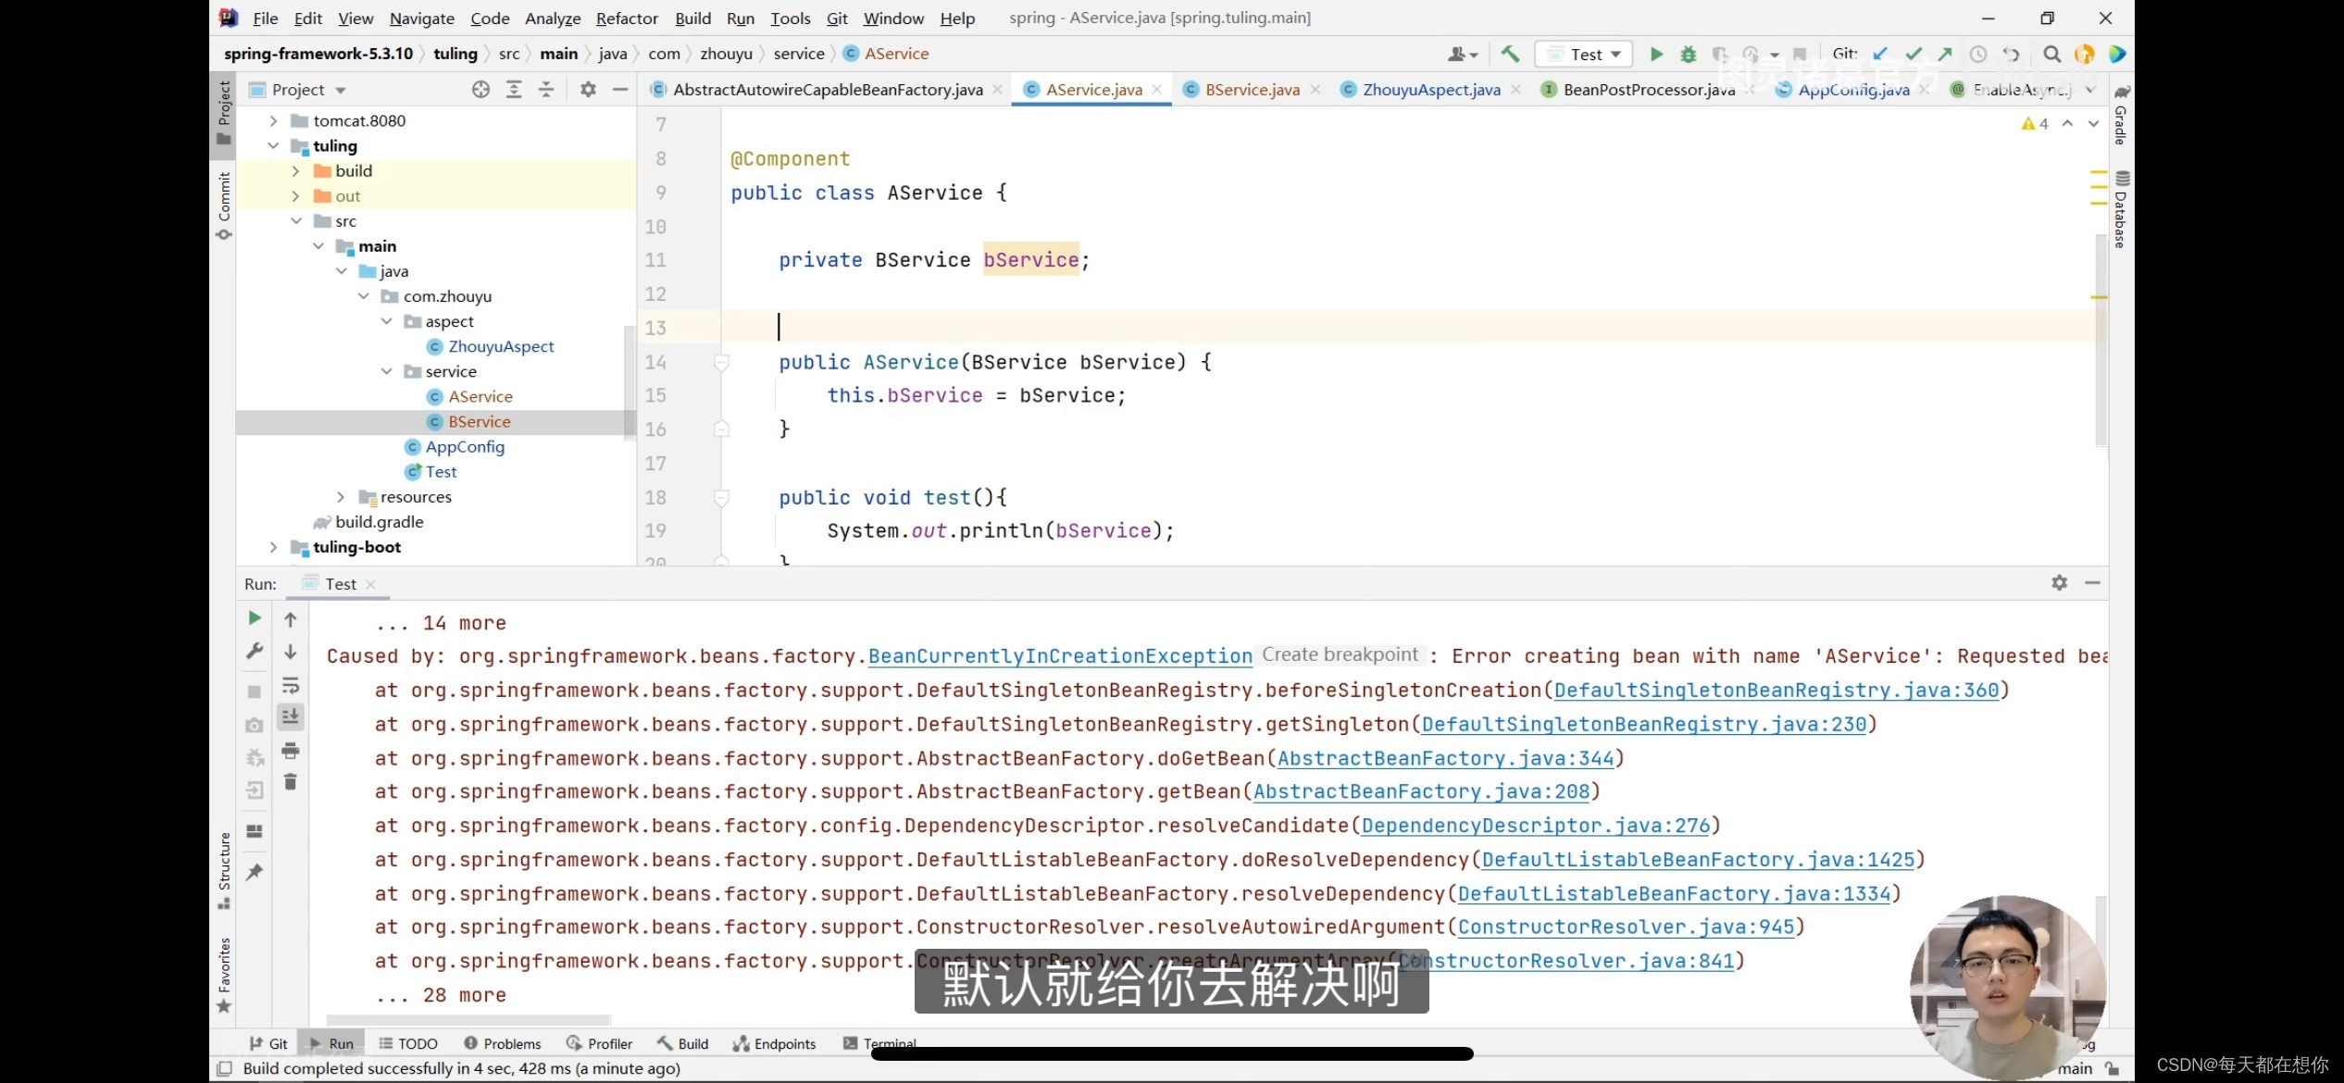Rerun Test using Run panel green arrow
Viewport: 2344px width, 1083px height.
coord(255,617)
